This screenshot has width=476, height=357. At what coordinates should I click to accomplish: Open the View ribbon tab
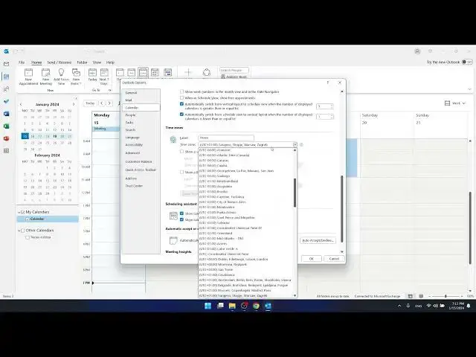pyautogui.click(x=97, y=62)
